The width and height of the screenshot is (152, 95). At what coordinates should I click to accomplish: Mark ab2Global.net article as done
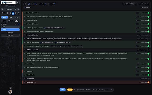pos(148,50)
